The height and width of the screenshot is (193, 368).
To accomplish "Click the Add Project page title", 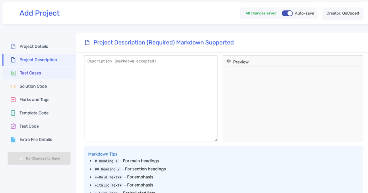I will coord(40,13).
